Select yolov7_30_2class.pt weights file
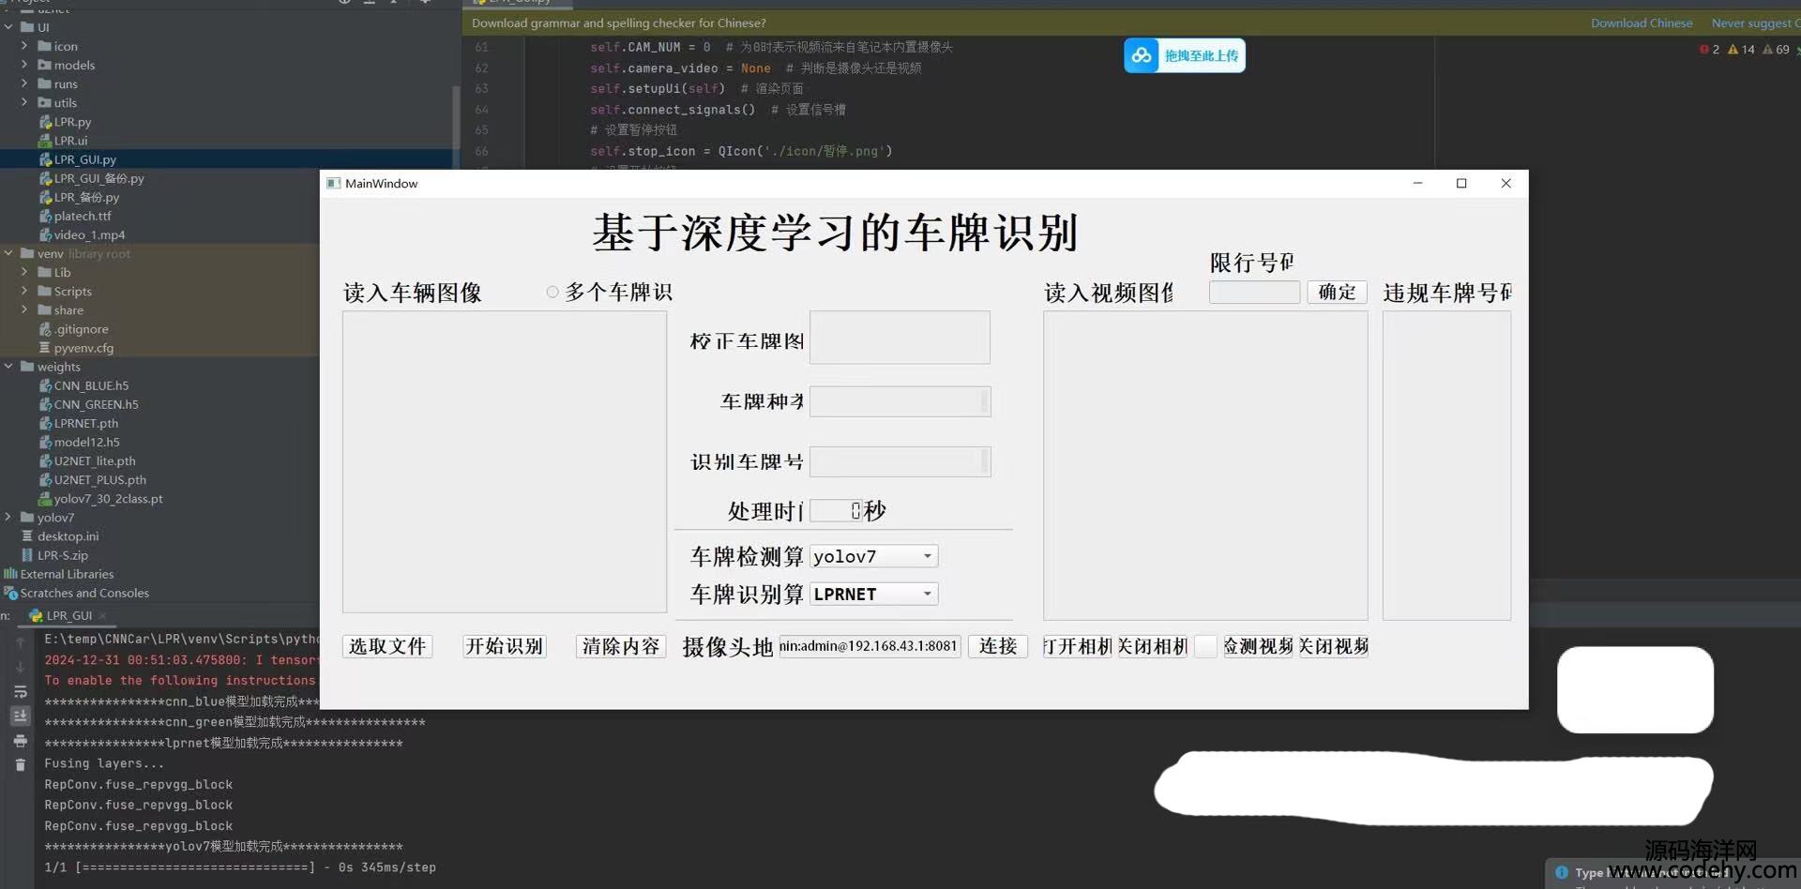This screenshot has height=889, width=1801. pyautogui.click(x=108, y=498)
